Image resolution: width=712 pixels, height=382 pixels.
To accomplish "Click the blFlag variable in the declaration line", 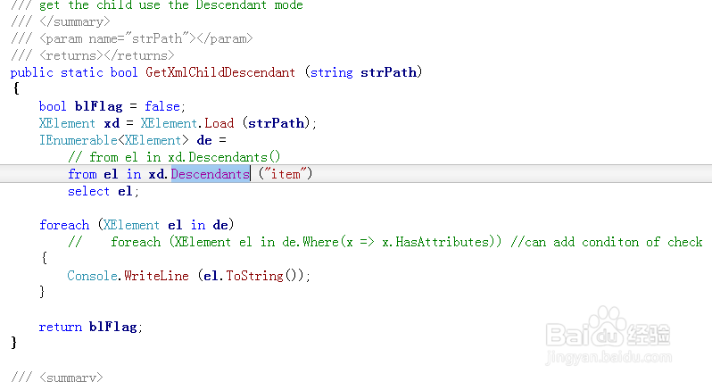I will click(x=98, y=106).
